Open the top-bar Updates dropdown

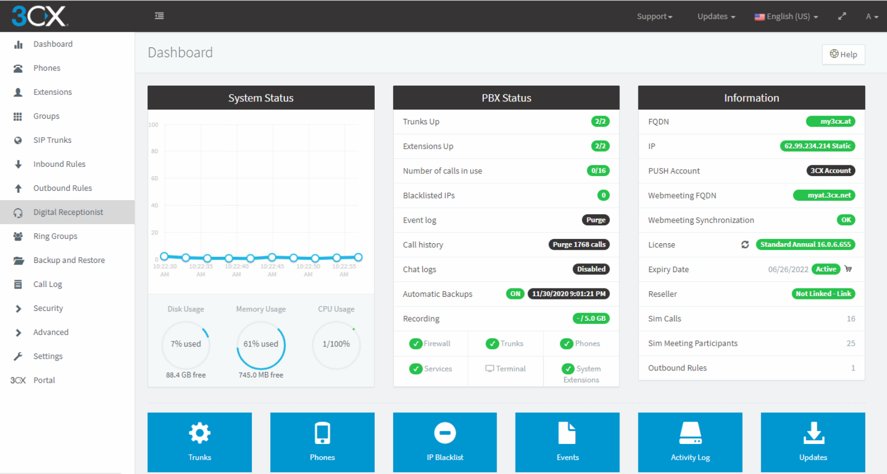pyautogui.click(x=716, y=16)
